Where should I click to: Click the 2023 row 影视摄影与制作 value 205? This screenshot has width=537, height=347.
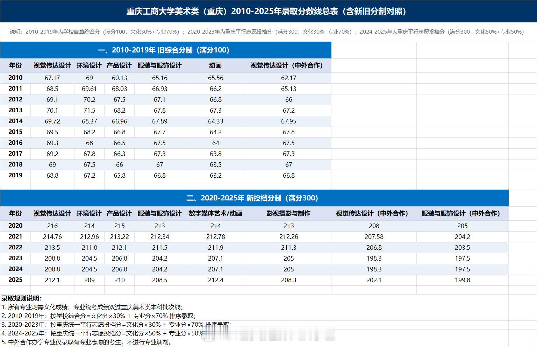(x=289, y=259)
